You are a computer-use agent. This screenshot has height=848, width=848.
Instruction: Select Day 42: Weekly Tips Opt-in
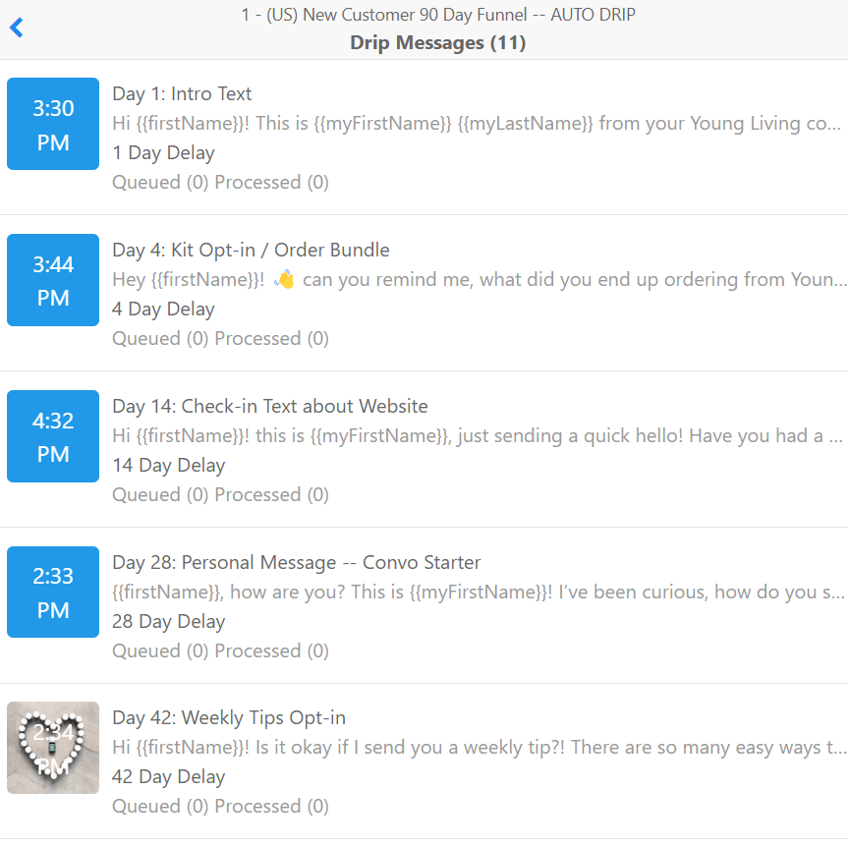[229, 718]
